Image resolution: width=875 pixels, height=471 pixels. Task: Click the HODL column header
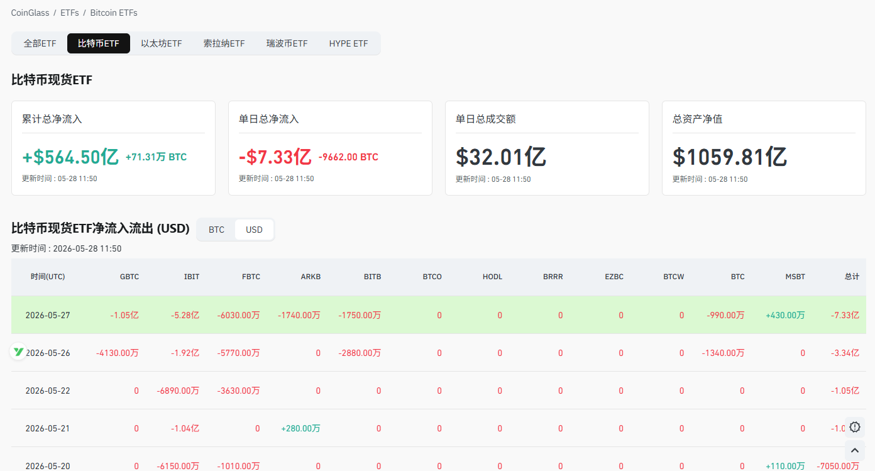pos(493,277)
